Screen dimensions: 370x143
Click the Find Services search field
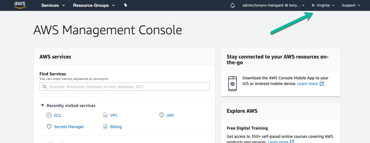pyautogui.click(x=124, y=86)
